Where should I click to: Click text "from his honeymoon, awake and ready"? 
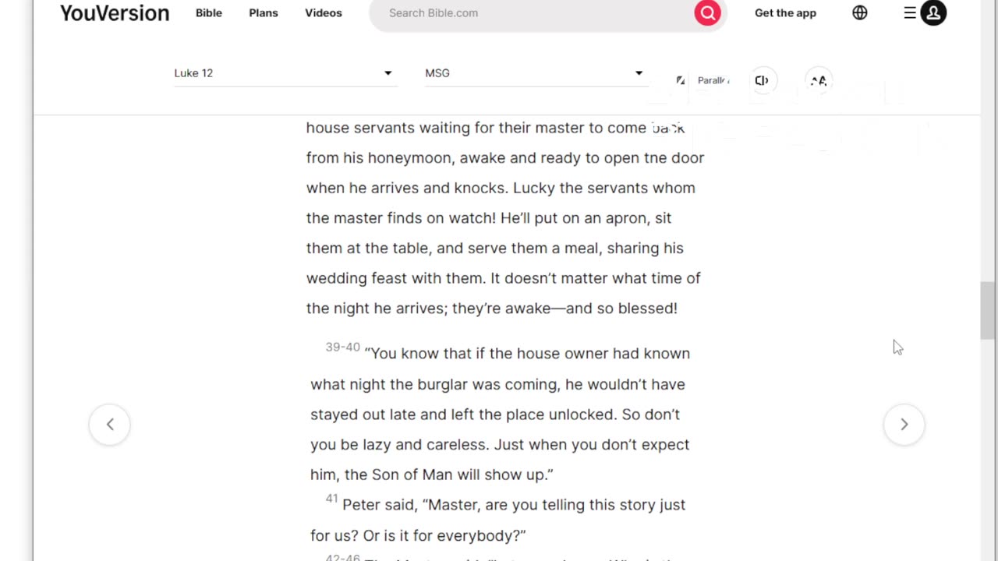click(x=443, y=158)
